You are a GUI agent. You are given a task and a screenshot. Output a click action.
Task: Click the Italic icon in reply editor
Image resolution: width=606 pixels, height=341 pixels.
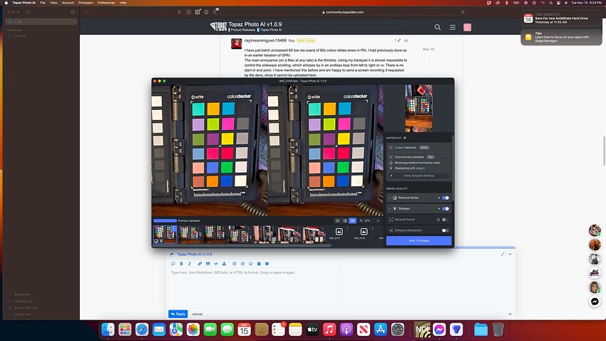click(190, 264)
